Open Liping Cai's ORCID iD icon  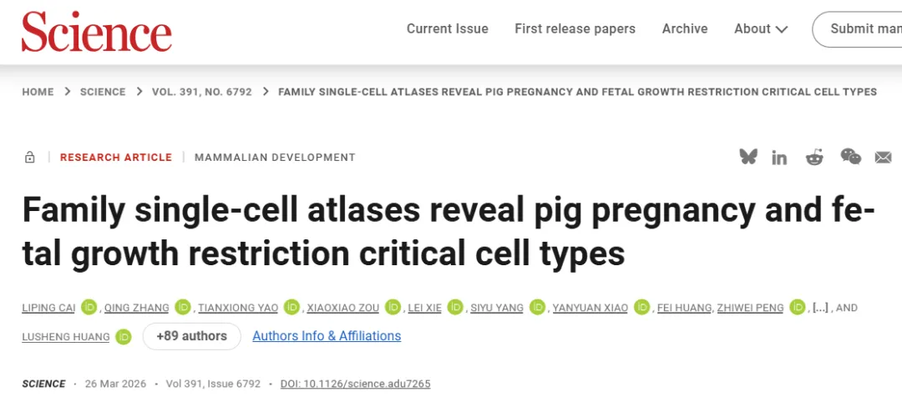pos(90,308)
